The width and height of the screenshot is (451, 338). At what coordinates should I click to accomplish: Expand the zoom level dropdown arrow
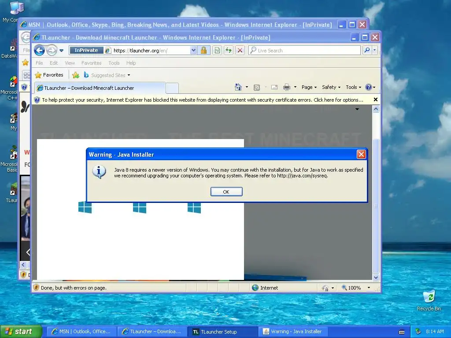369,288
